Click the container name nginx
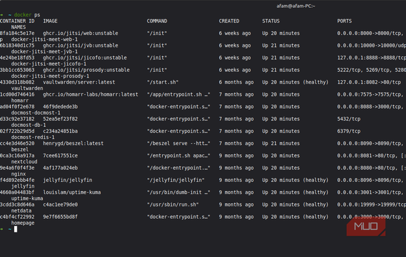The height and width of the screenshot is (257, 406). tap(18, 174)
